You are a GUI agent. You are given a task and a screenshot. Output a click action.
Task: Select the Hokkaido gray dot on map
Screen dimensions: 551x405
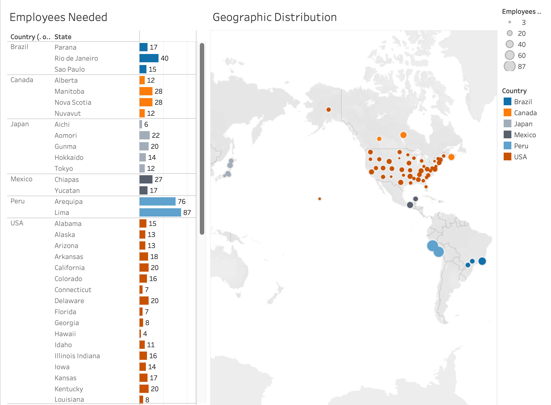(231, 161)
